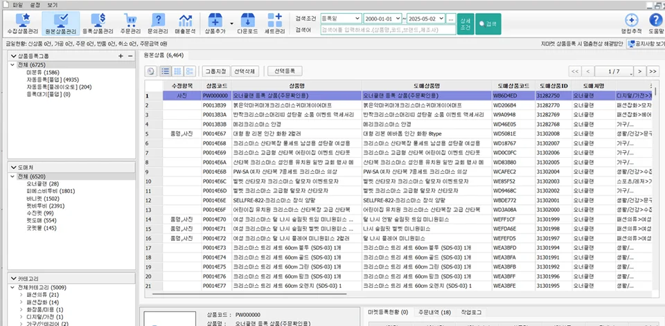Select the 원본상품관리 toolbar icon
Image resolution: width=665 pixels, height=326 pixels.
pyautogui.click(x=61, y=24)
